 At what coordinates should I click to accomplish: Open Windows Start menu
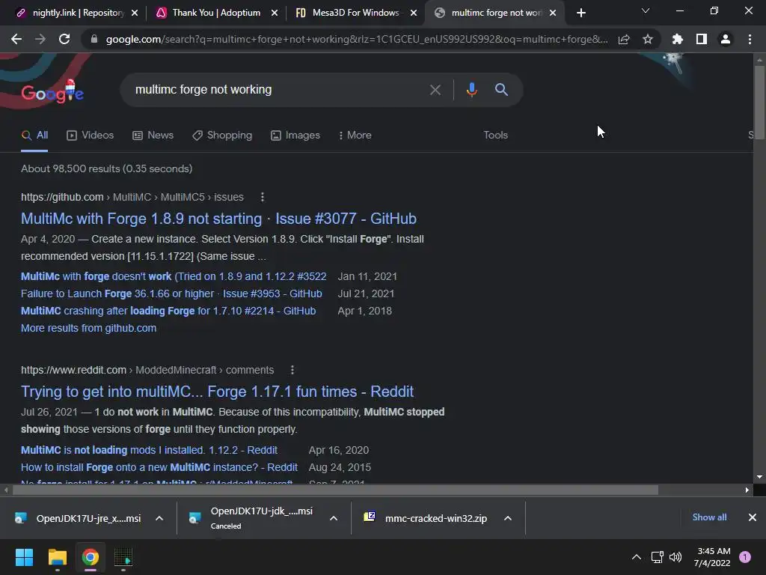[24, 557]
